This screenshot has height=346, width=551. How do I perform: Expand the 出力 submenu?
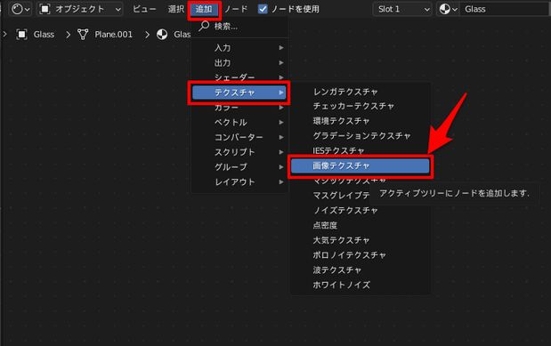[239, 63]
